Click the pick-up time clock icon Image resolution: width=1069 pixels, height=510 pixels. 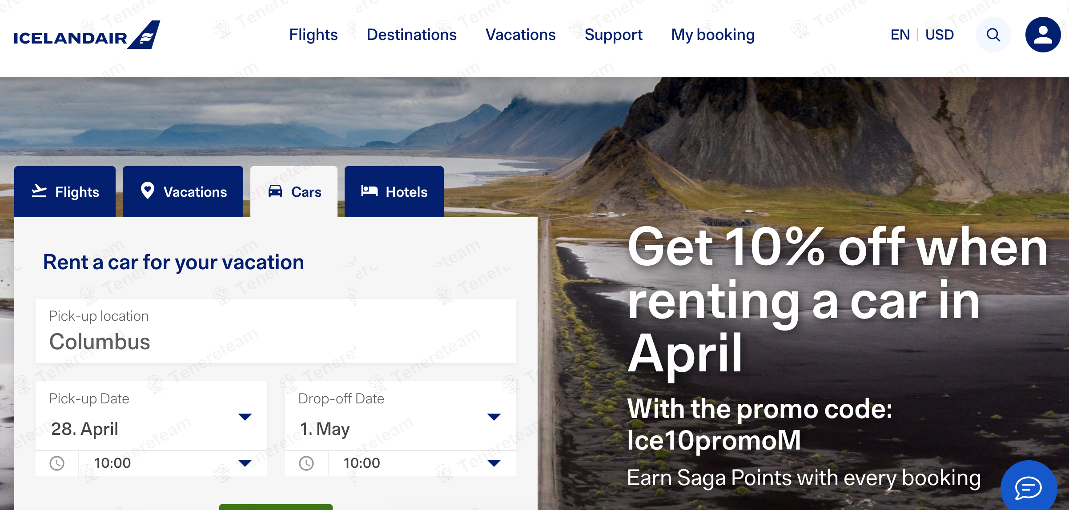pos(57,463)
